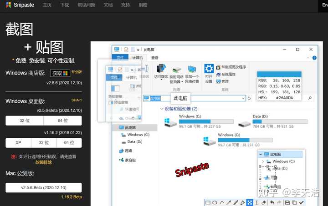The width and height of the screenshot is (328, 206).
Task: Click the Snipaste logo in the site header
Action: pos(20,5)
